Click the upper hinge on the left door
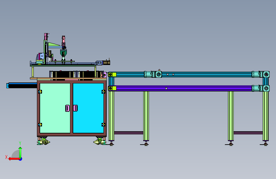Screen dimensions: 276x179 pos(40,92)
